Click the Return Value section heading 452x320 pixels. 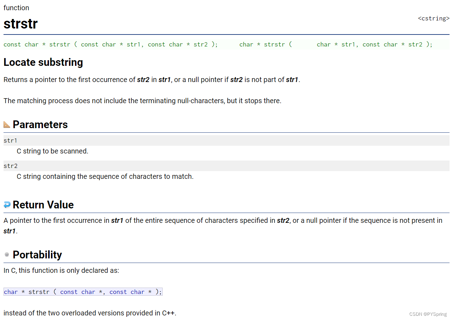pyautogui.click(x=43, y=205)
